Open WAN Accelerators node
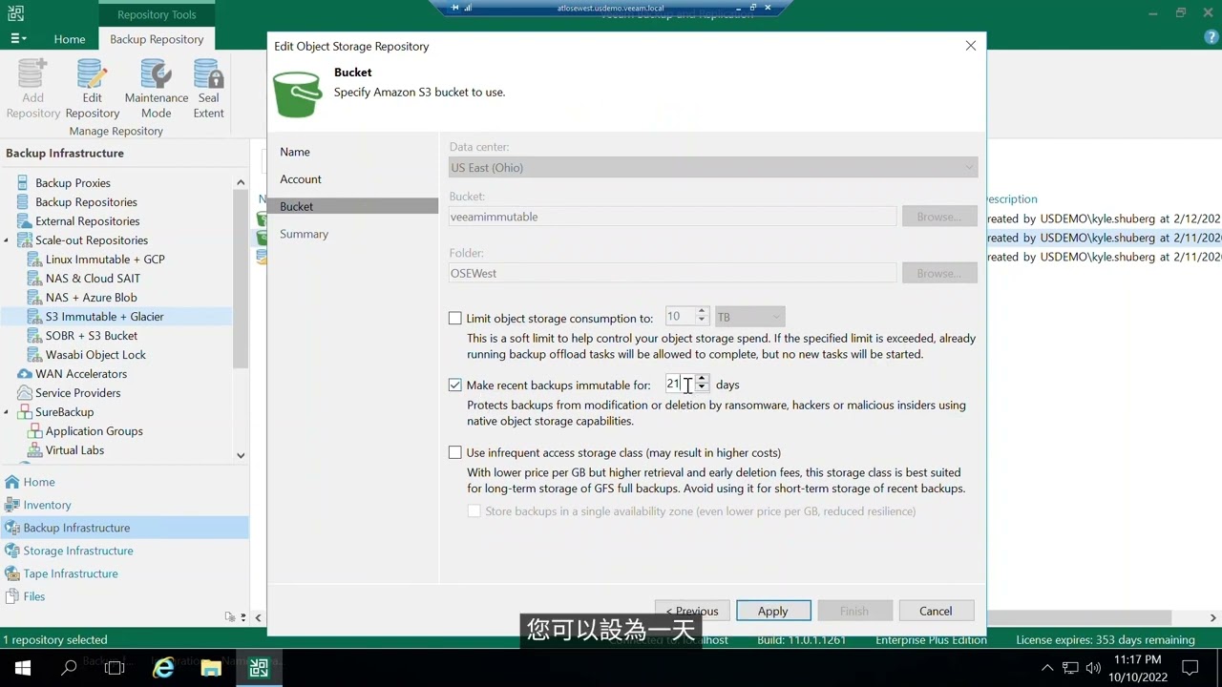This screenshot has width=1222, height=687. pos(81,373)
